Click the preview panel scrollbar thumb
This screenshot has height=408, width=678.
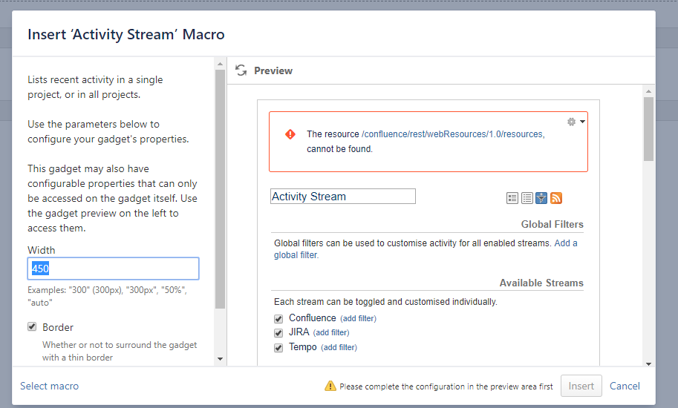point(648,129)
